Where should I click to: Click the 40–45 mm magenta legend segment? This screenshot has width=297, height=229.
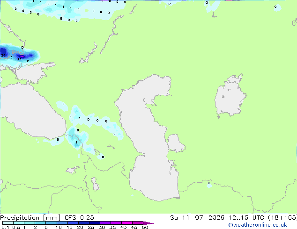(127, 223)
